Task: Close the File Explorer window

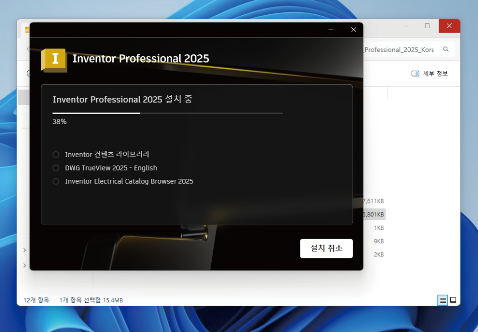Action: (x=449, y=26)
